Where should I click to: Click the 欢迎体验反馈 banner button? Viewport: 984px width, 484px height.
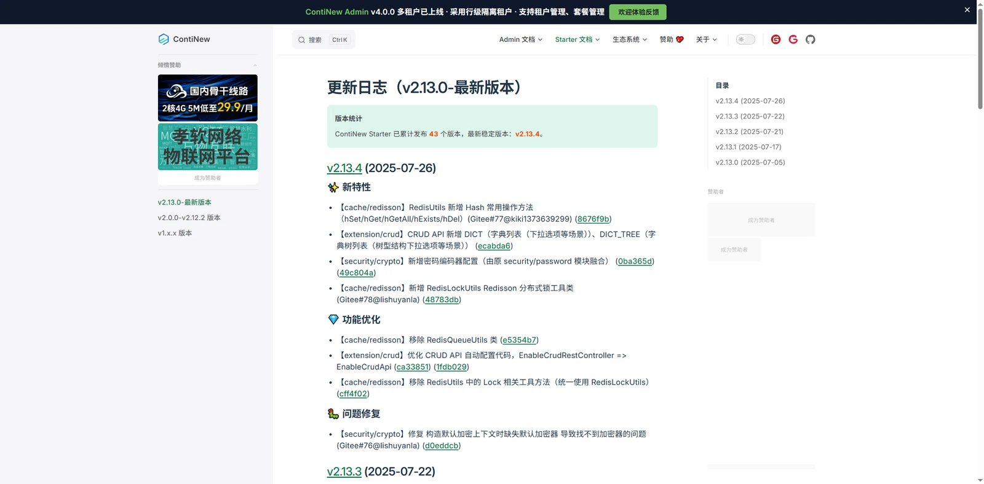pos(638,12)
